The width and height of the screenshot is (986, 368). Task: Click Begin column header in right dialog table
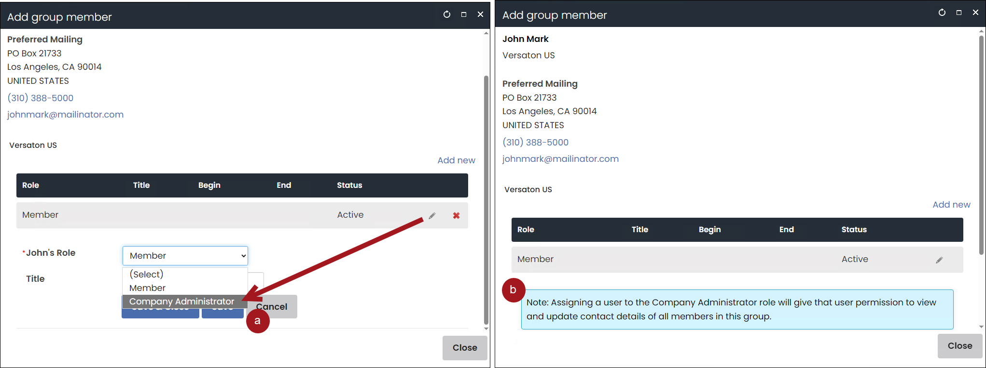709,230
